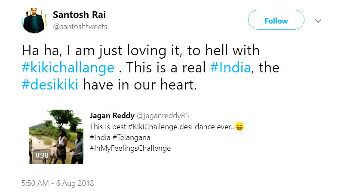The width and height of the screenshot is (344, 194).
Task: Click the grinning emoji in quoted tweet
Action: click(240, 127)
